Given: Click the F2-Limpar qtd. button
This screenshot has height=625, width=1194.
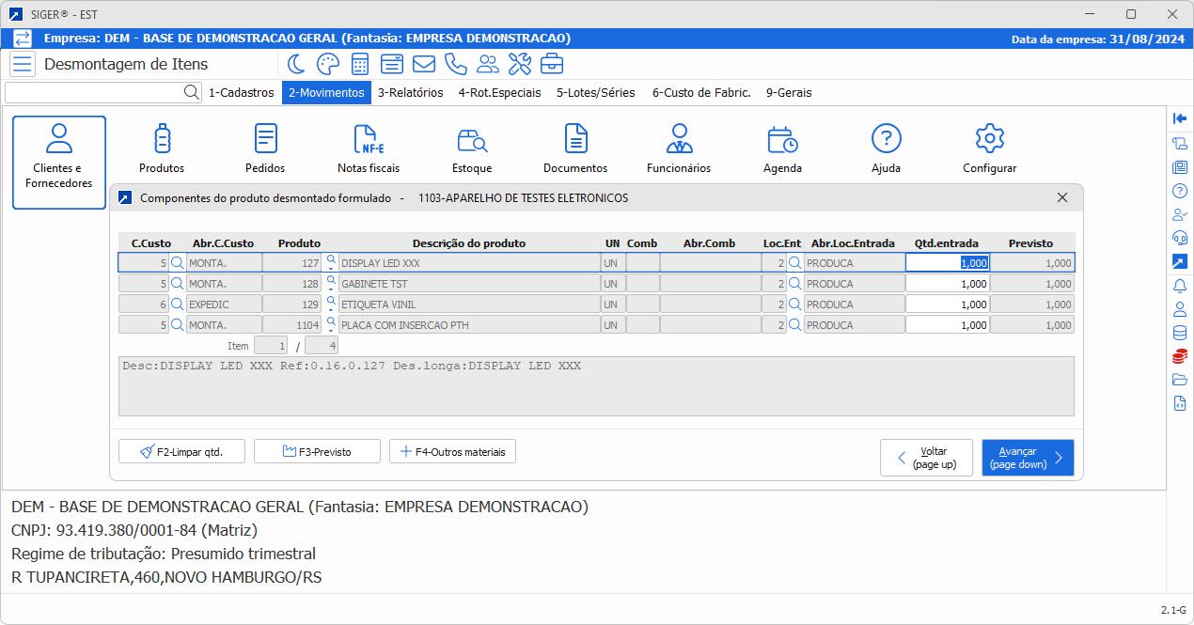Looking at the screenshot, I should point(182,452).
